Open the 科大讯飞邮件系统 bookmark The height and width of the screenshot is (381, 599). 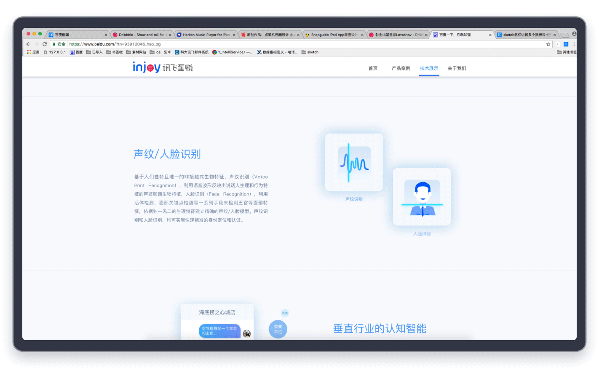(x=192, y=52)
